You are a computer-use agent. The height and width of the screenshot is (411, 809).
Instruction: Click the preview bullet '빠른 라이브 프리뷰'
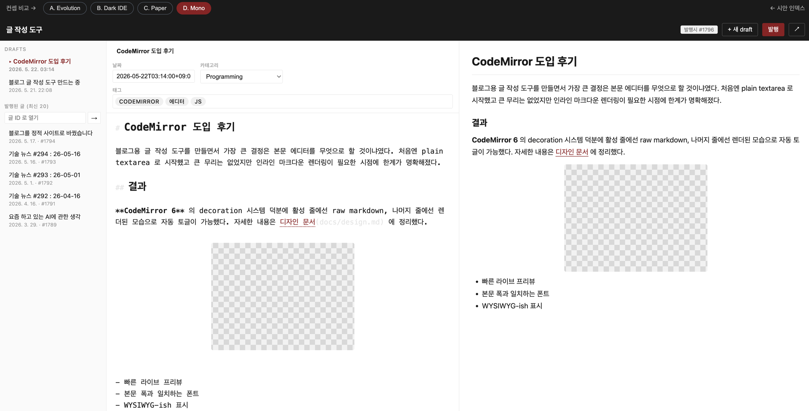click(508, 282)
